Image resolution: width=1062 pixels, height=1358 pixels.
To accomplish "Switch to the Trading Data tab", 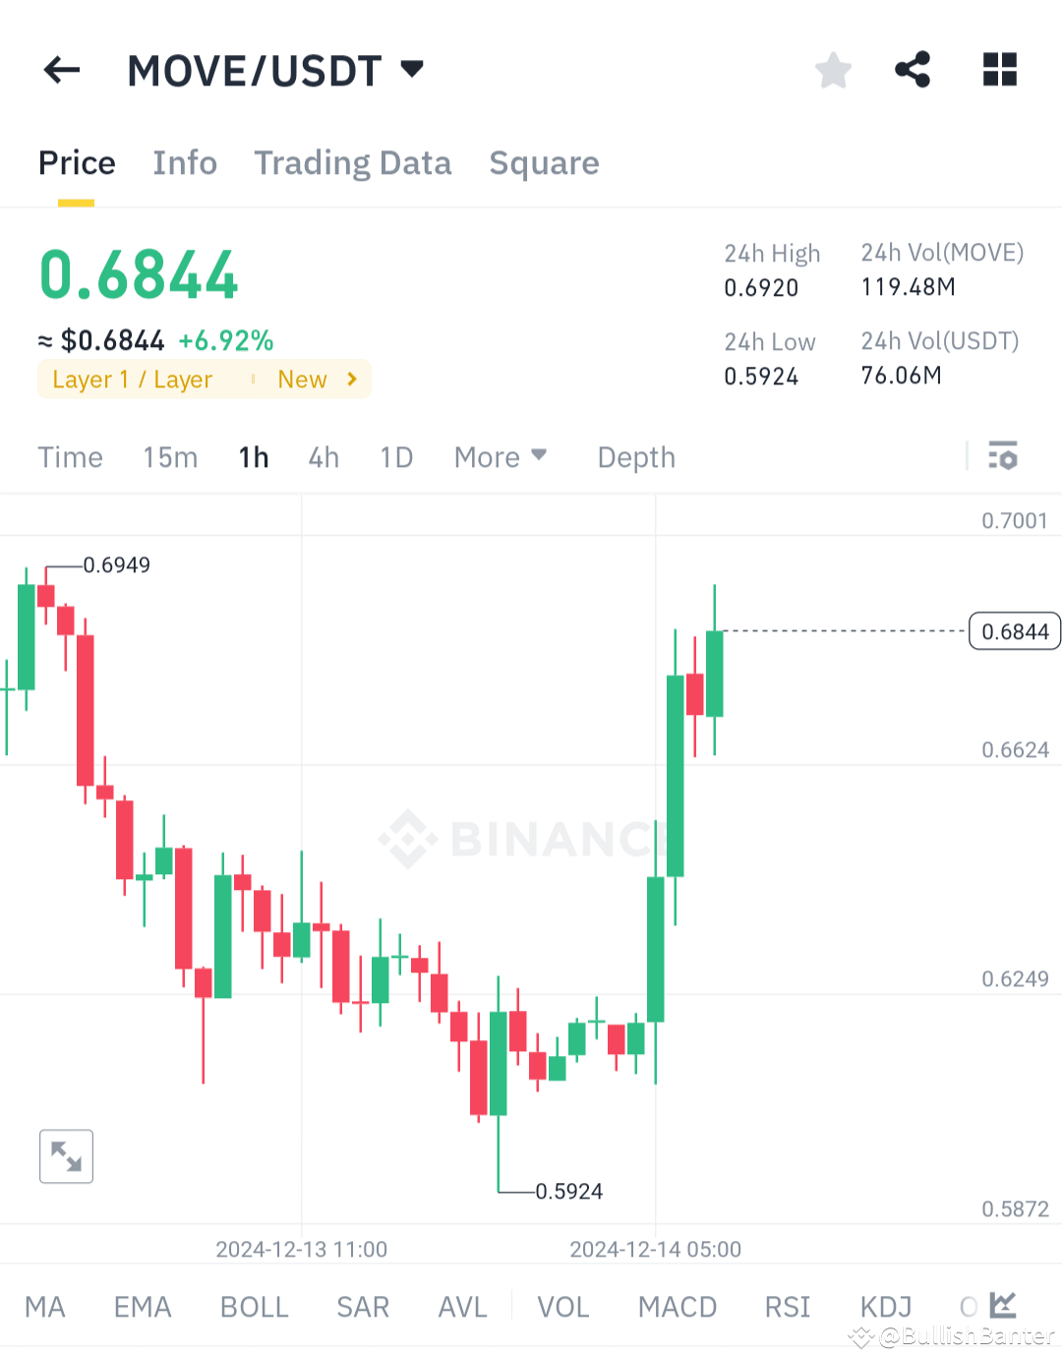I will tap(353, 162).
